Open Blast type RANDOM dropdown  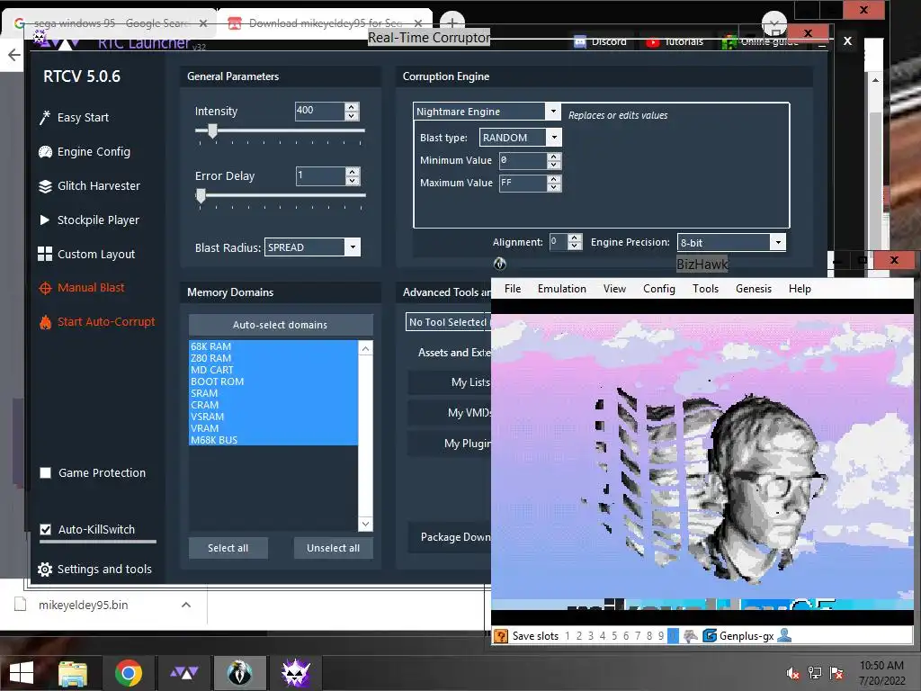pos(554,138)
